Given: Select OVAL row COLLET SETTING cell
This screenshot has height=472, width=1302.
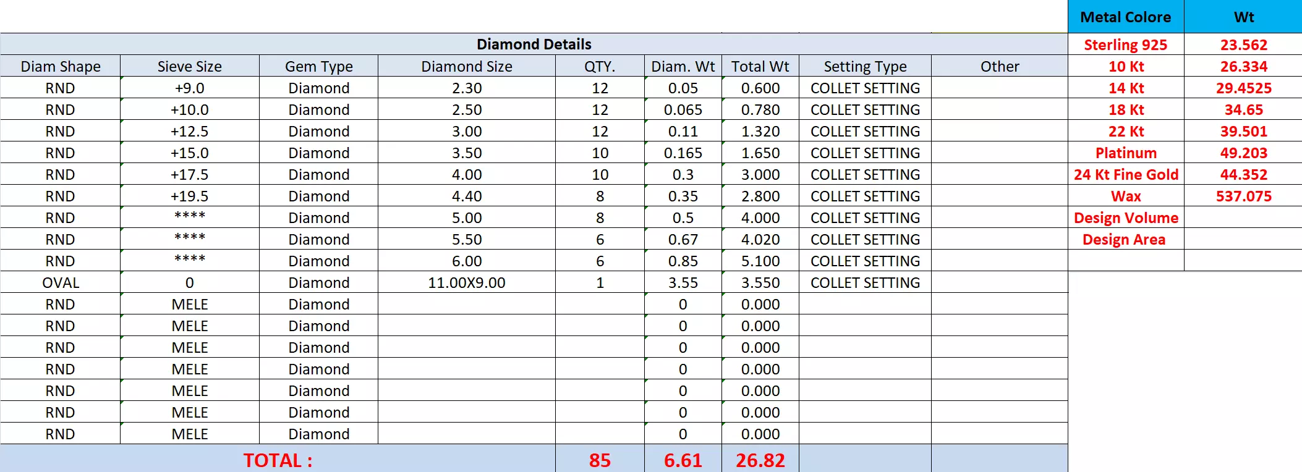Looking at the screenshot, I should (x=866, y=282).
